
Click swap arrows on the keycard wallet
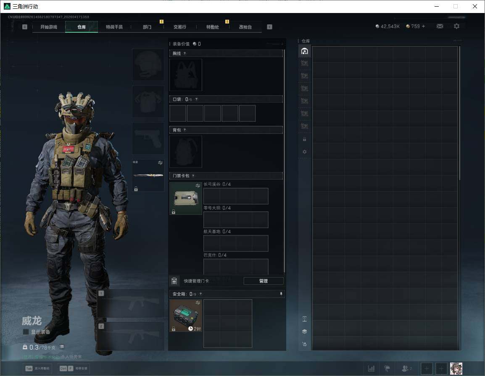coord(198,185)
